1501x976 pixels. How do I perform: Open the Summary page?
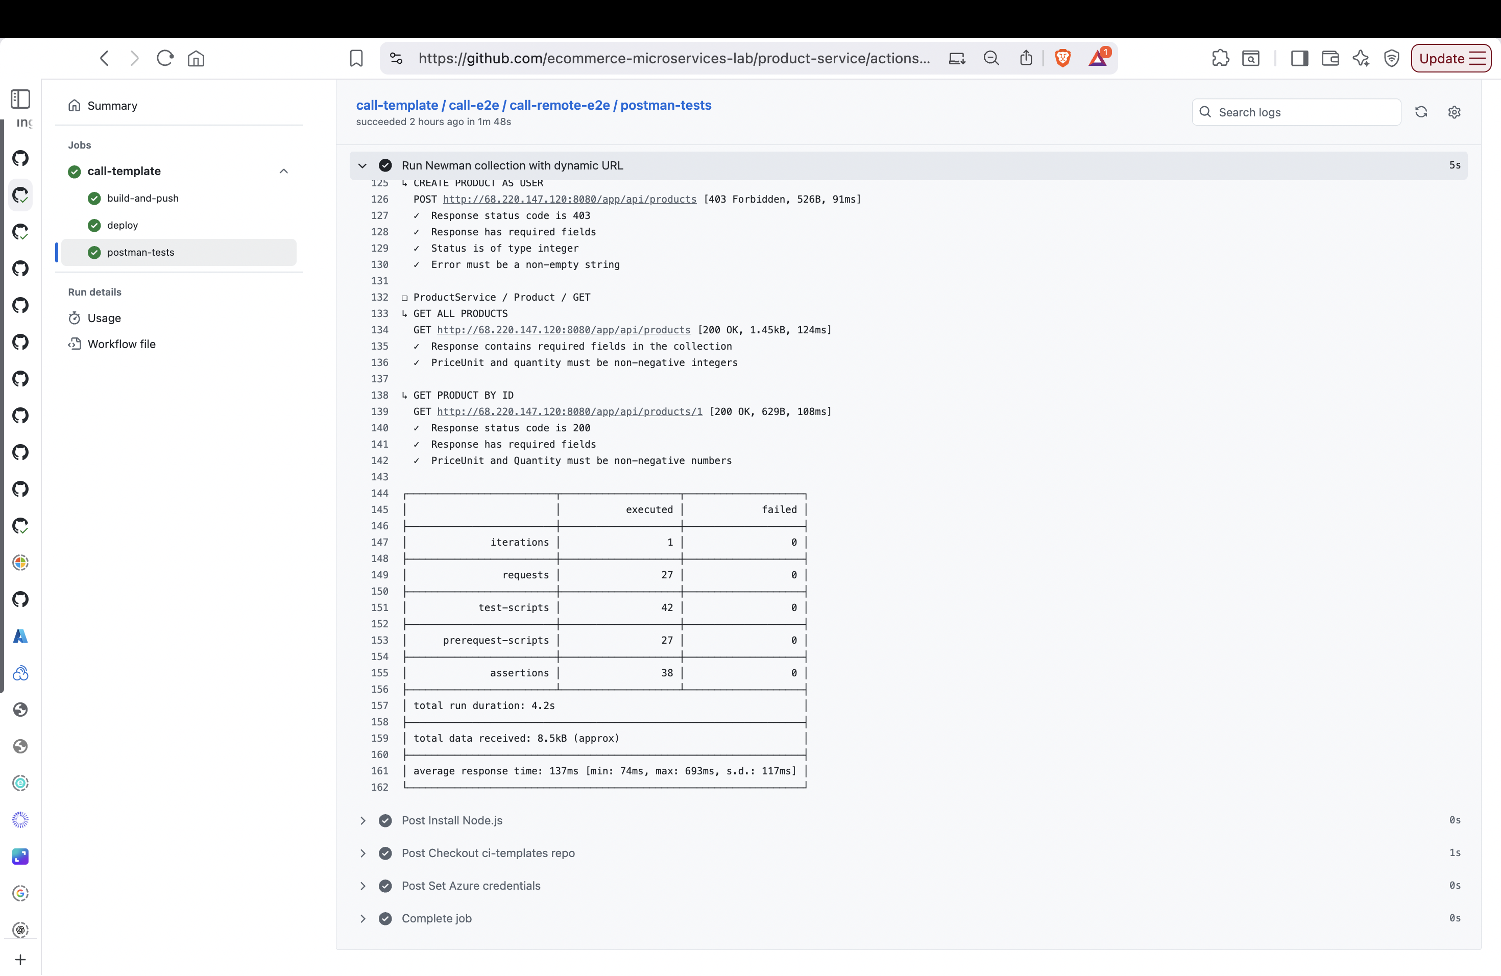(112, 106)
